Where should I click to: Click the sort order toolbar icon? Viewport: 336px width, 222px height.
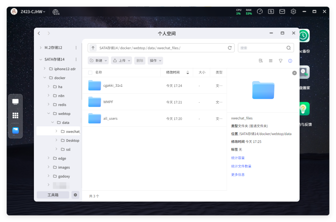[261, 61]
